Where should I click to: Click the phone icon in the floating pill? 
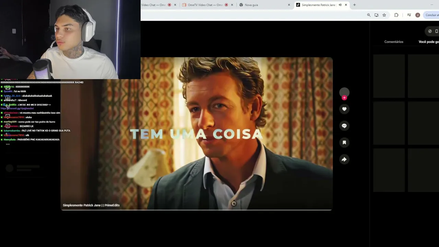437,31
